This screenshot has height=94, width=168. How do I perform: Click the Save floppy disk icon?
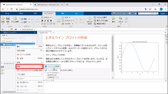coord(8,19)
